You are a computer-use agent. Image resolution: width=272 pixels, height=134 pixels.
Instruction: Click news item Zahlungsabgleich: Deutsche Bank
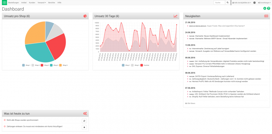click(226, 79)
